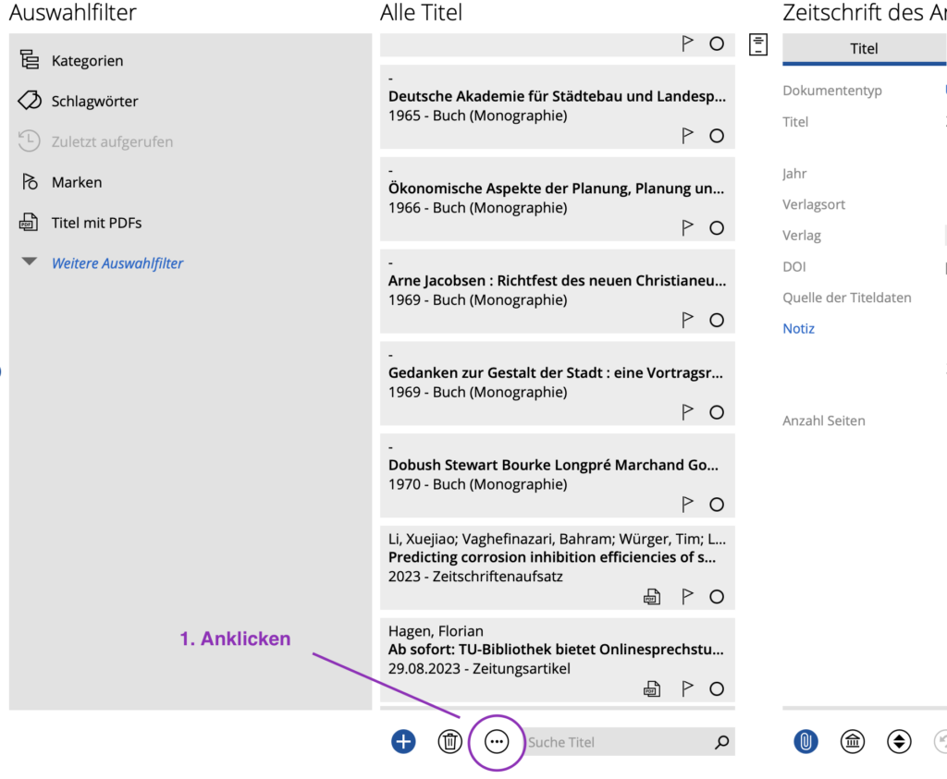947x779 pixels.
Task: Select circle for Ab sofort: TU-Bibliothek entry
Action: (717, 689)
